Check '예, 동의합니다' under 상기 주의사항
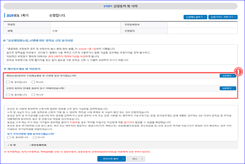This screenshot has height=164, width=245. pyautogui.click(x=9, y=137)
